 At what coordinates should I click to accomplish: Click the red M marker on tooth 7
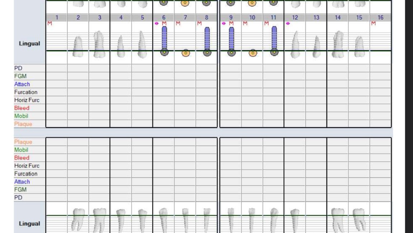coord(178,23)
